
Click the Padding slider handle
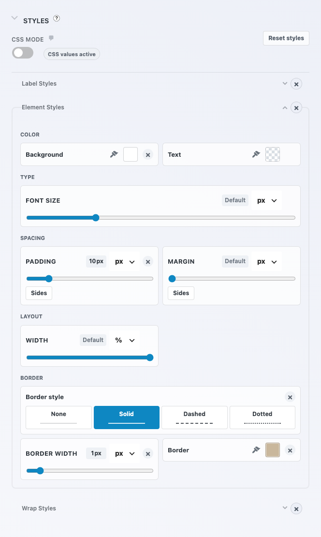coord(49,279)
